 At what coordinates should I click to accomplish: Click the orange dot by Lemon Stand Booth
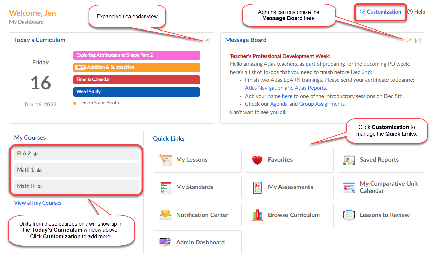[x=75, y=103]
